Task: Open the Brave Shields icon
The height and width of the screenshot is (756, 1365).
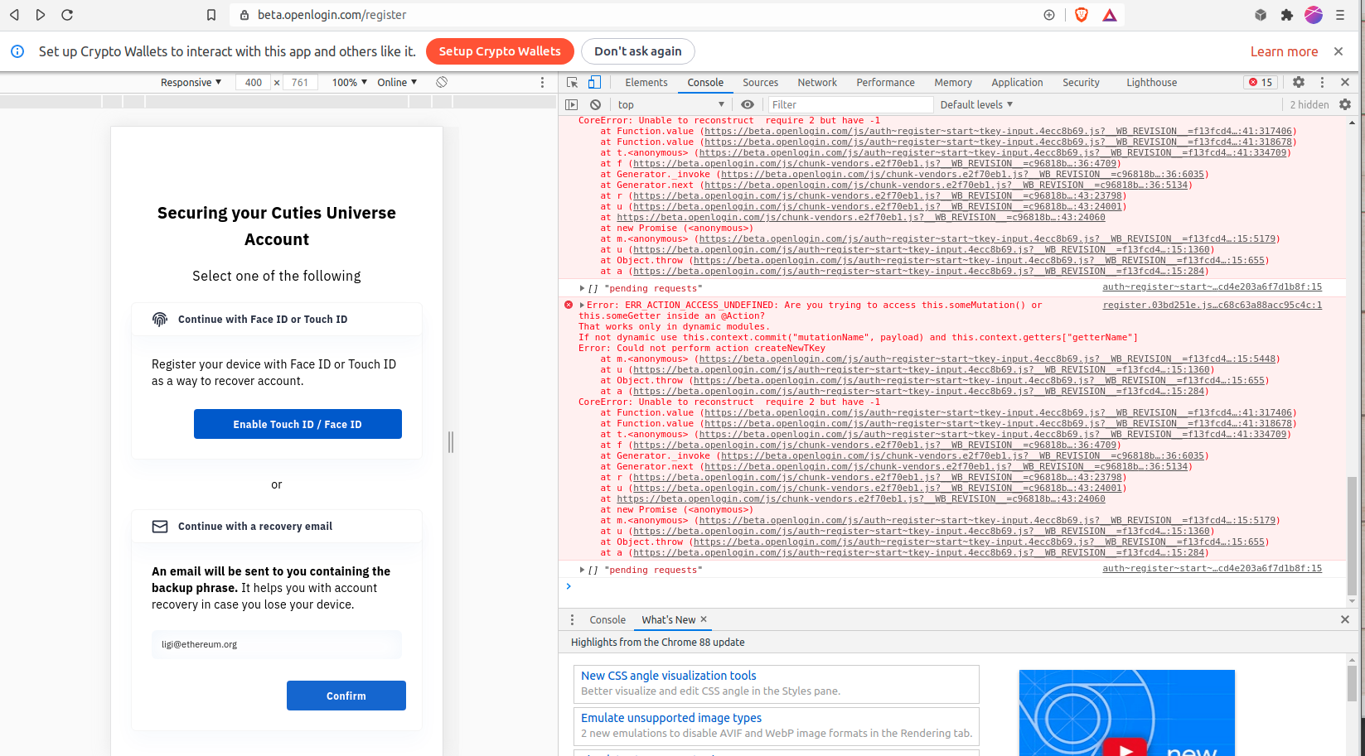Action: (1082, 14)
